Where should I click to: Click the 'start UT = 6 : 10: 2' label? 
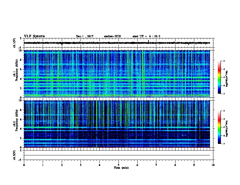[146, 36]
